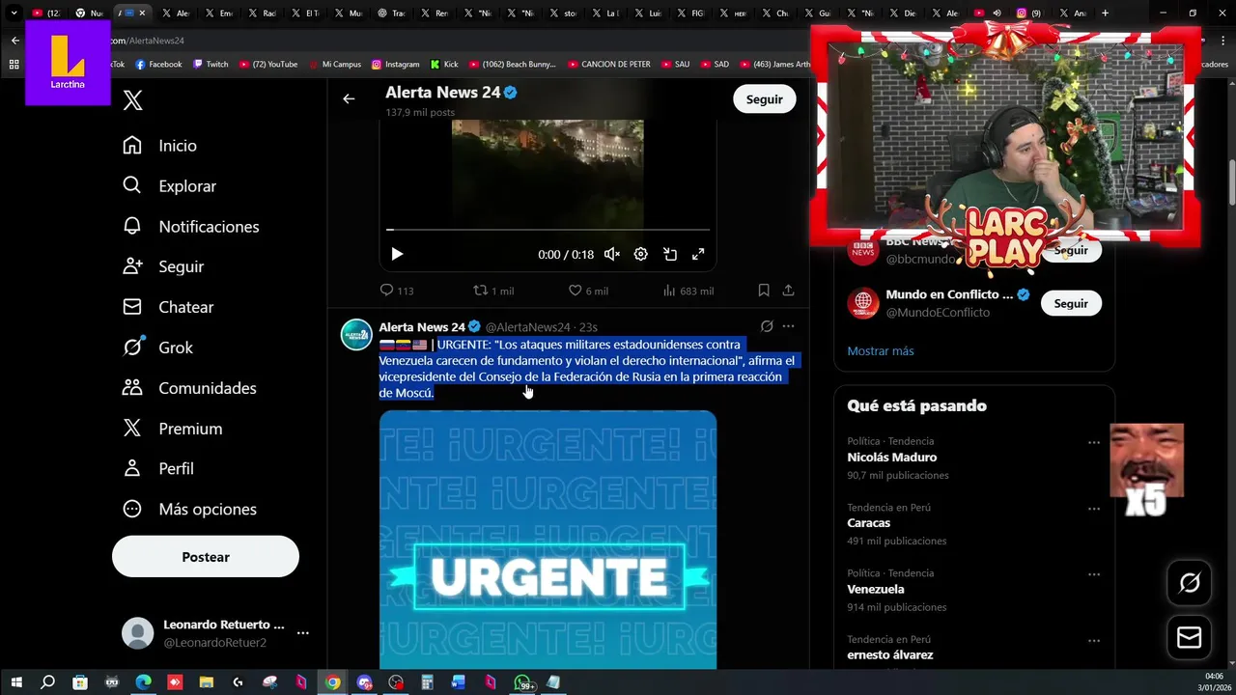1236x695 pixels.
Task: Open more options for Nicolás Maduro trend
Action: 1094,443
